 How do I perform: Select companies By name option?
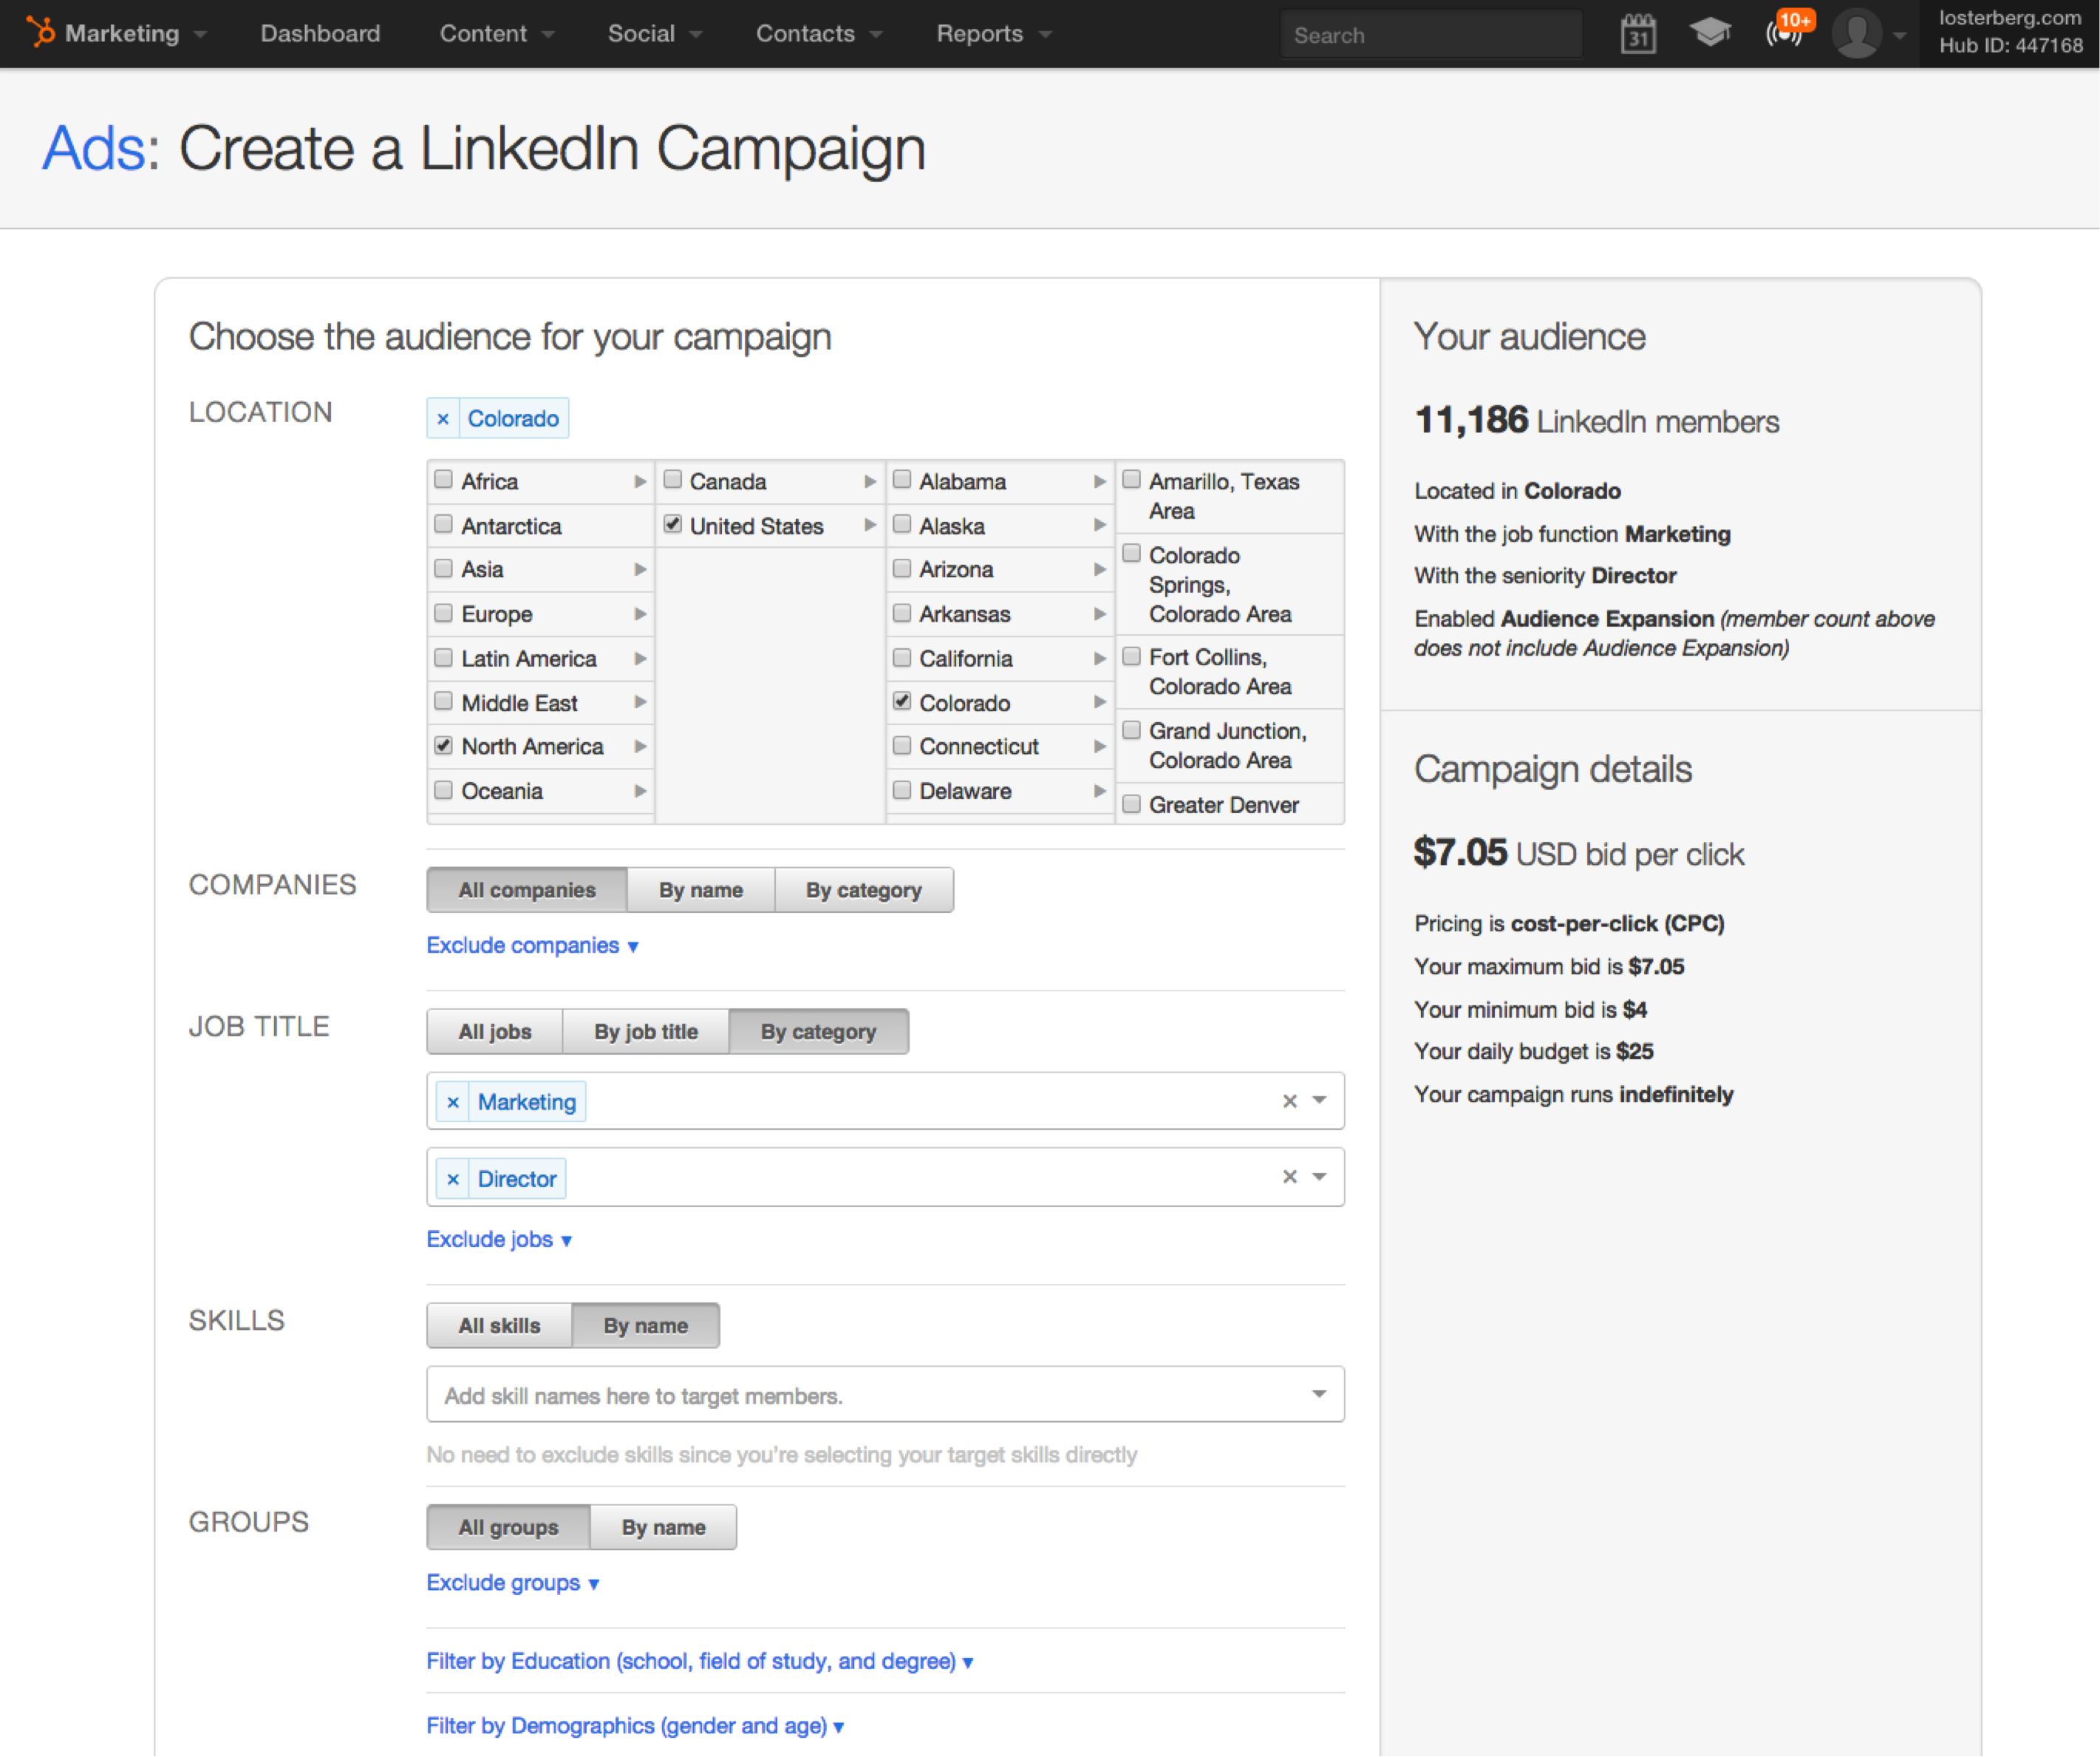[x=701, y=889]
